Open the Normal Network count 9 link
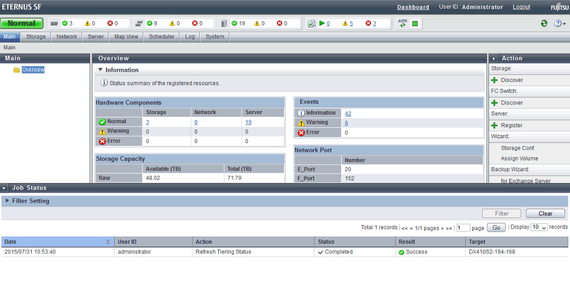 (x=196, y=122)
